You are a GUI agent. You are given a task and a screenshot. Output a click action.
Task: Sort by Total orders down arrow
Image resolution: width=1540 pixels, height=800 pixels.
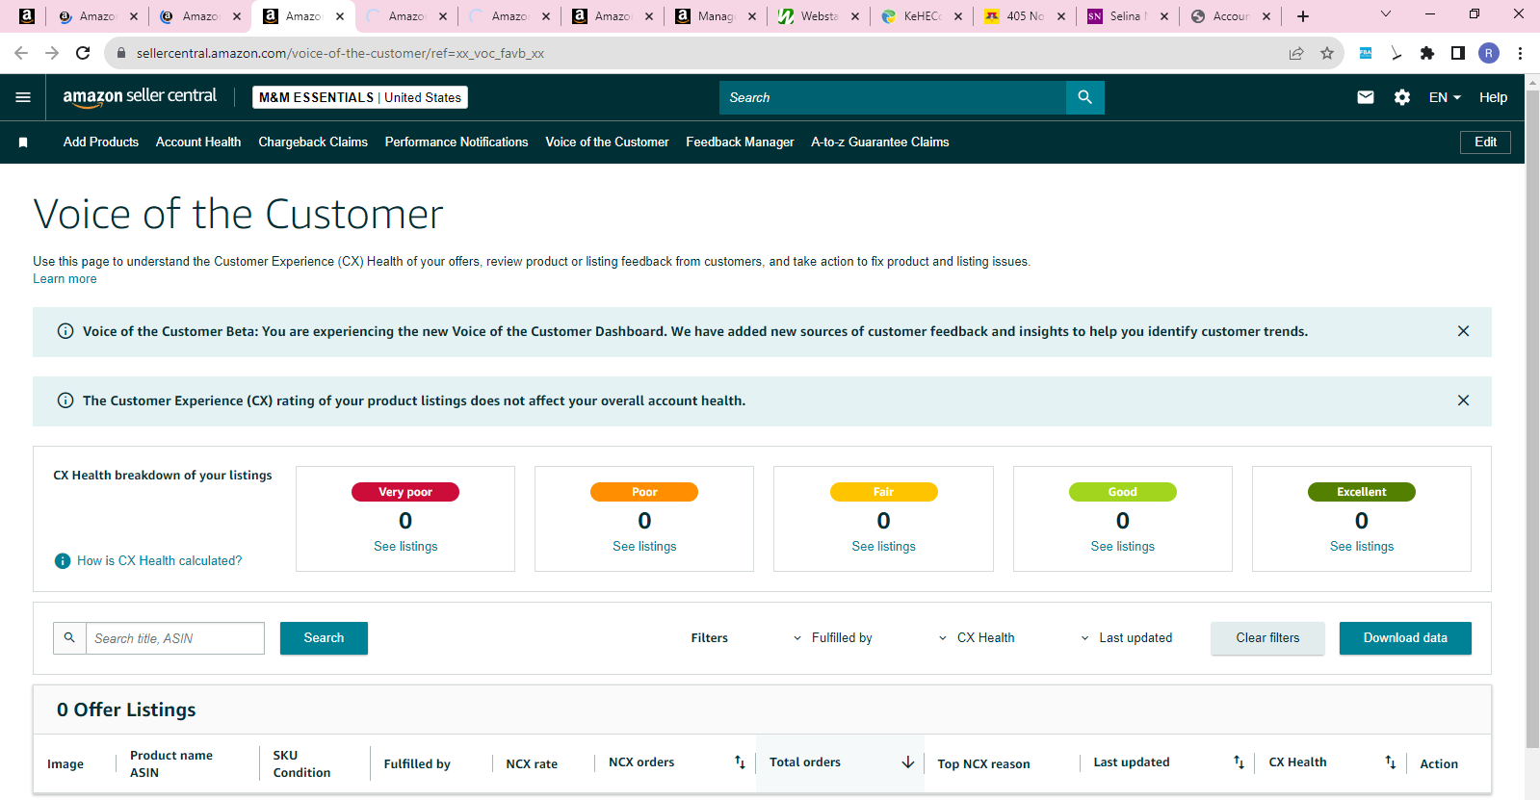tap(907, 761)
